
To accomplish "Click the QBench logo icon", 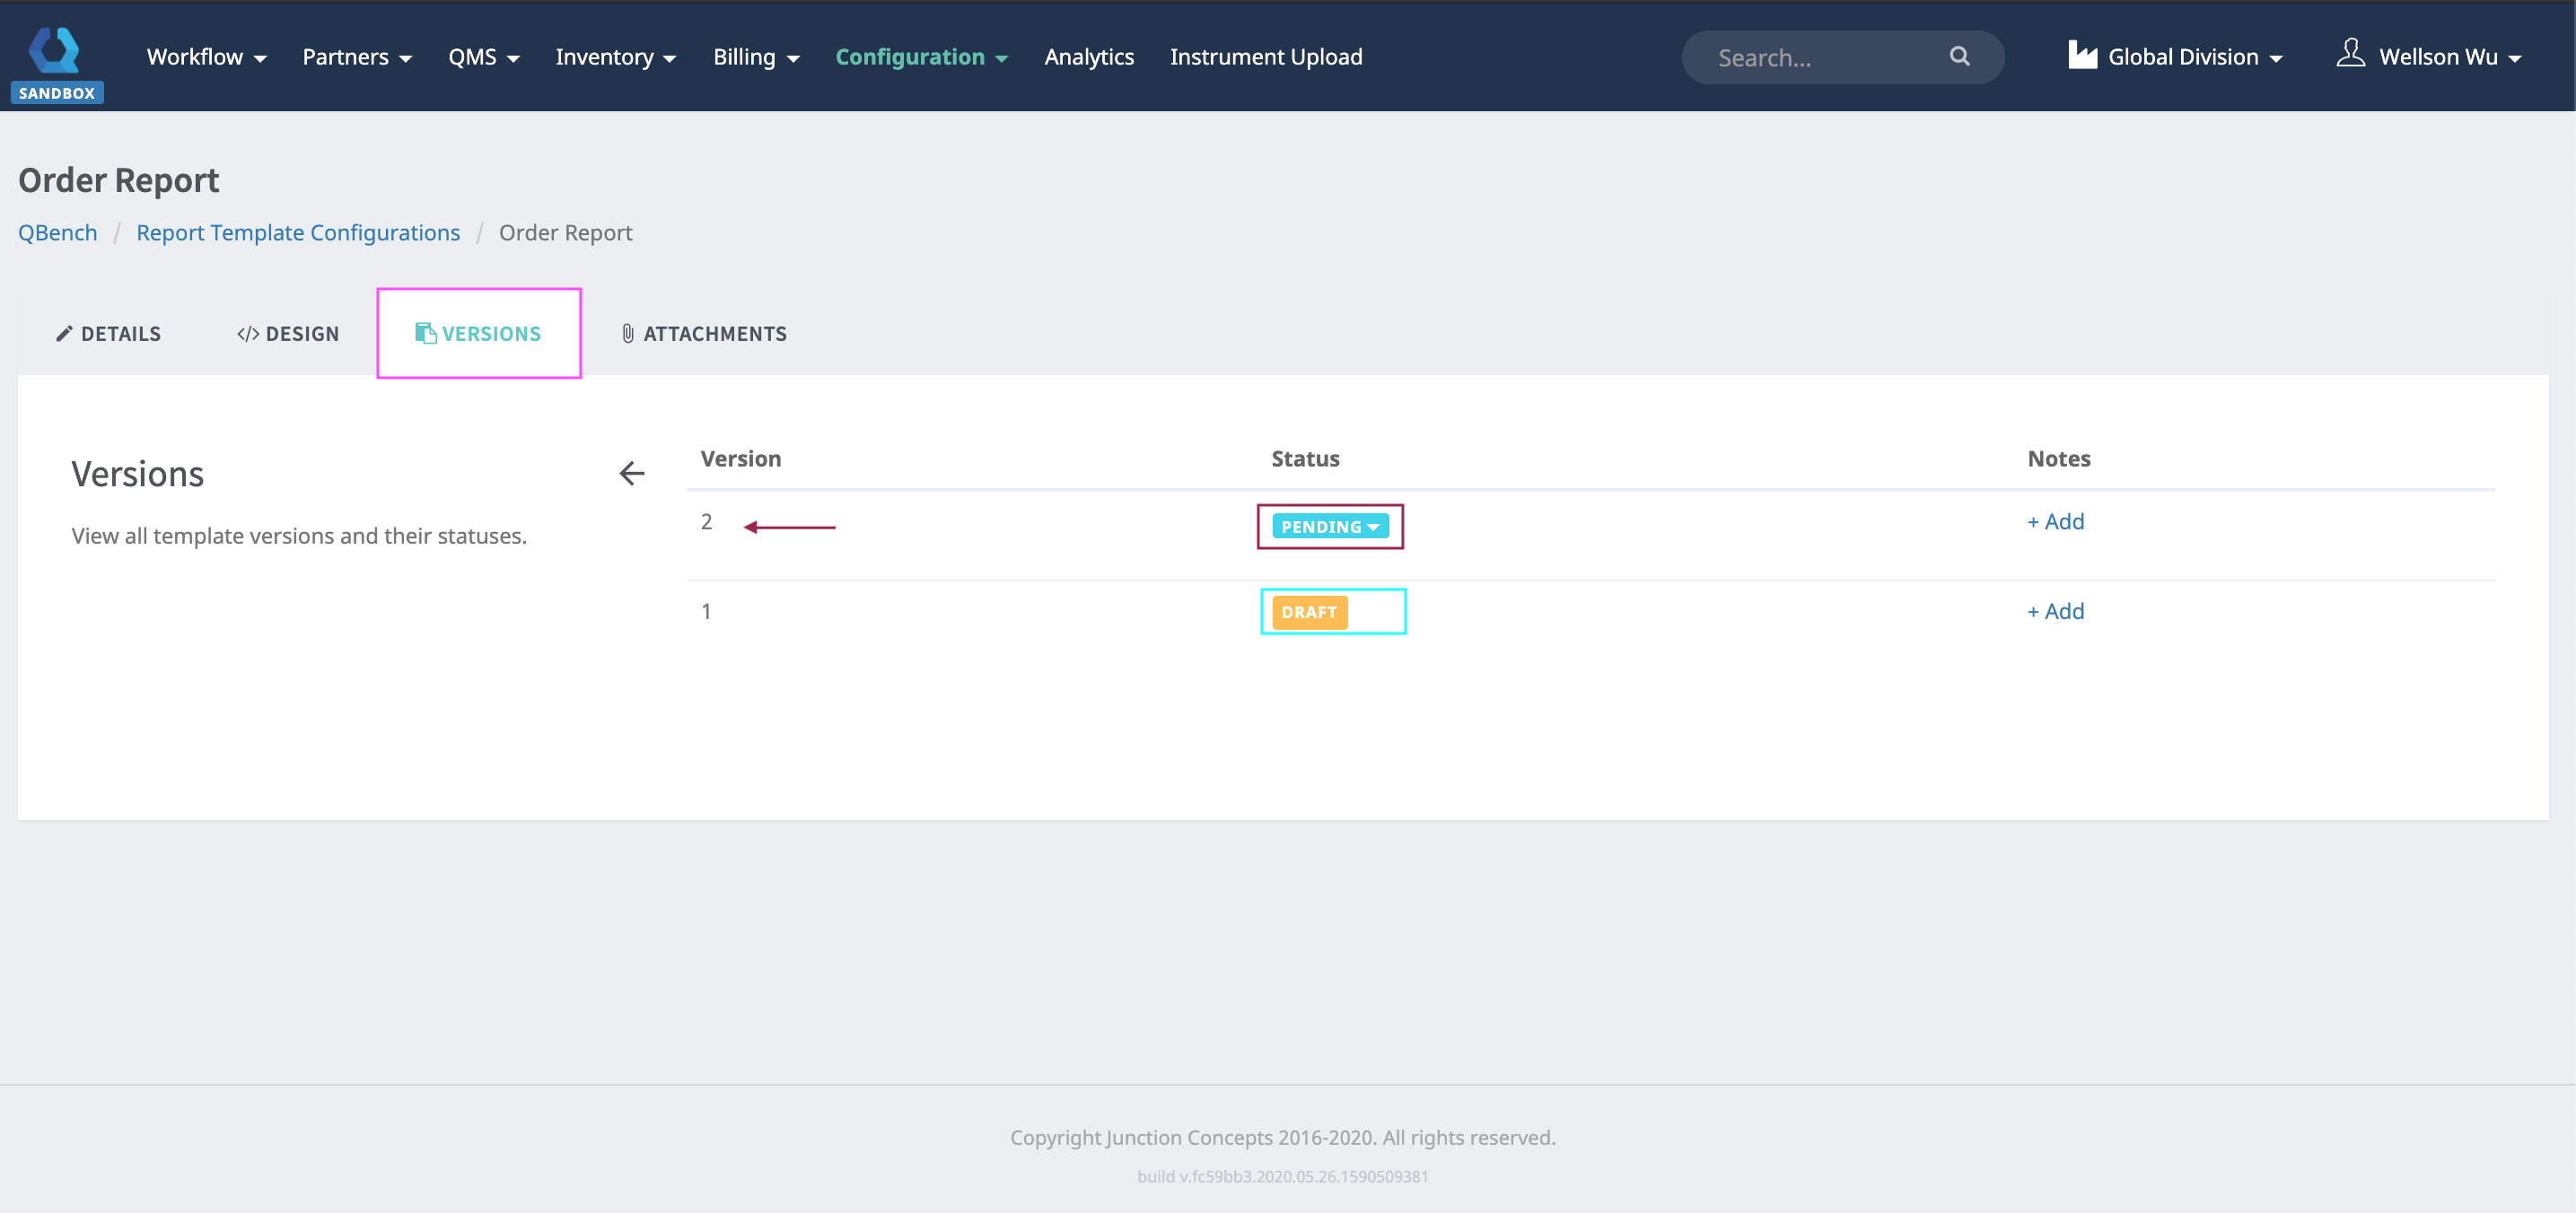I will point(55,50).
